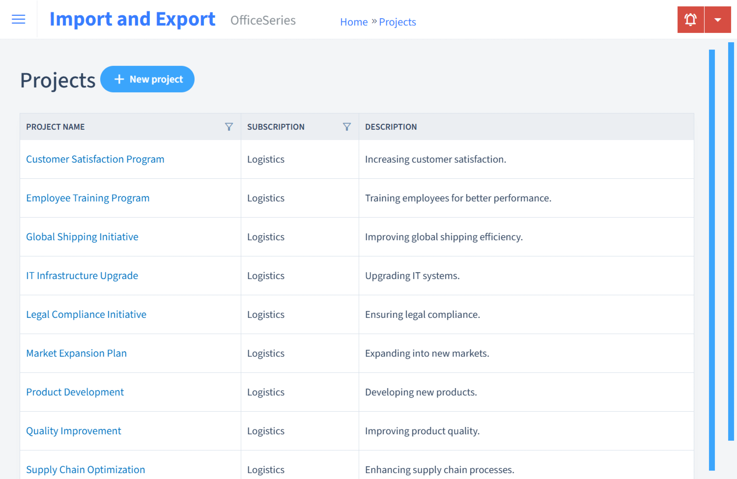Open the user account dropdown arrow
737x479 pixels.
click(718, 19)
